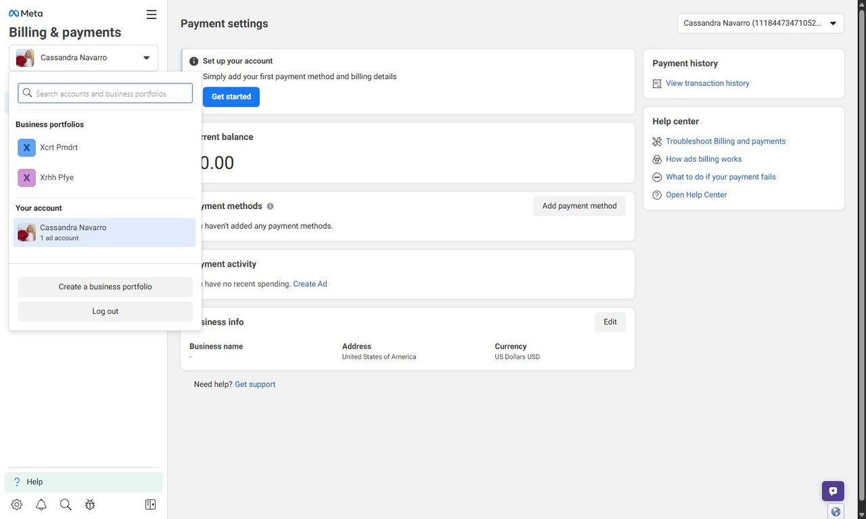Click the Help question mark icon
This screenshot has width=866, height=519.
pos(17,482)
